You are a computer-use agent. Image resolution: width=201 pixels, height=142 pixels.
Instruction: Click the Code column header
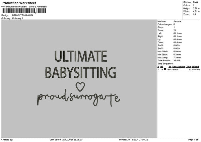tap(188, 67)
